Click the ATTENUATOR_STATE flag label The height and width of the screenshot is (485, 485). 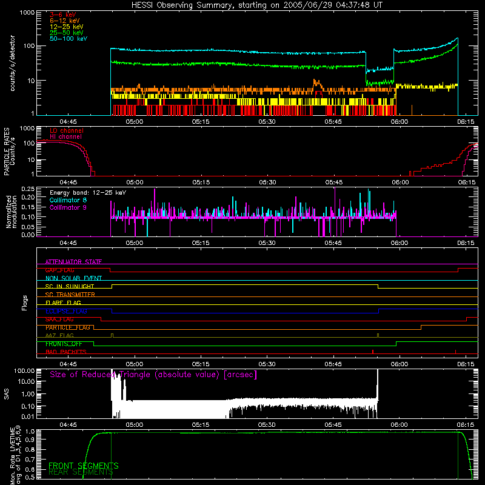(x=73, y=262)
